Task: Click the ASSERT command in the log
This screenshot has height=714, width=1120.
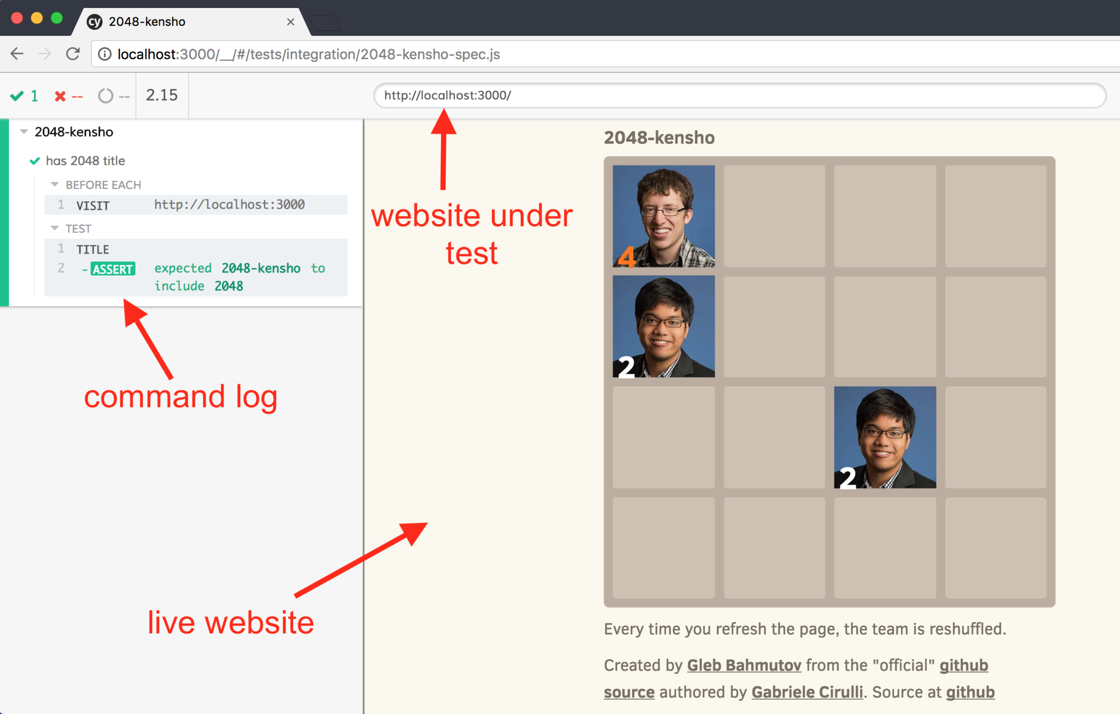Action: 113,269
